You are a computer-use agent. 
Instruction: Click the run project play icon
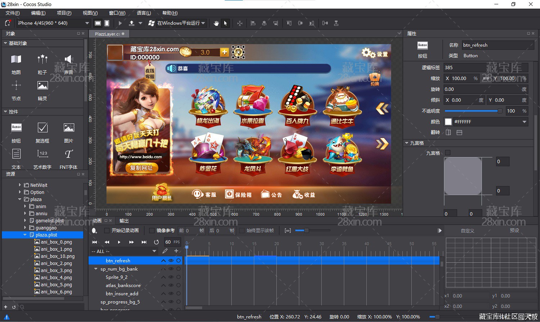pyautogui.click(x=120, y=23)
